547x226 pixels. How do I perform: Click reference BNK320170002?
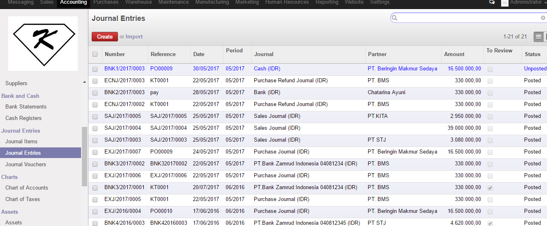pyautogui.click(x=169, y=163)
